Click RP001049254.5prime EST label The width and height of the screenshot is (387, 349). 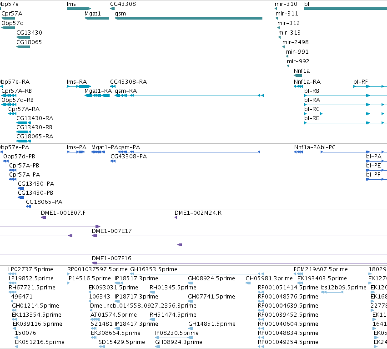(288, 342)
